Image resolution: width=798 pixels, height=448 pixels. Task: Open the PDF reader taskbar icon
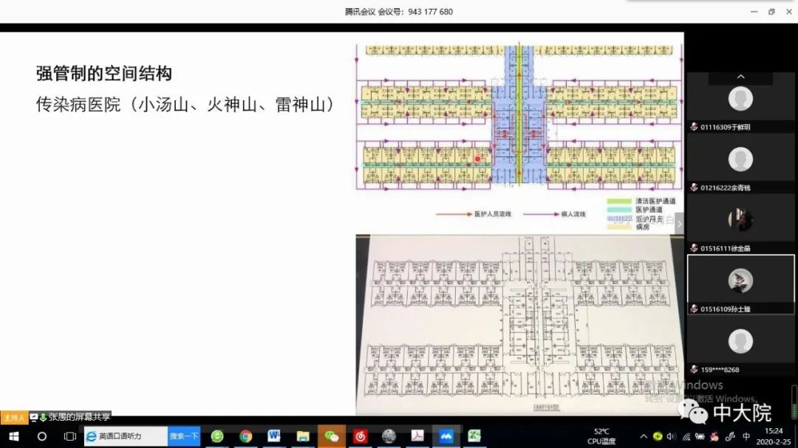(x=417, y=436)
